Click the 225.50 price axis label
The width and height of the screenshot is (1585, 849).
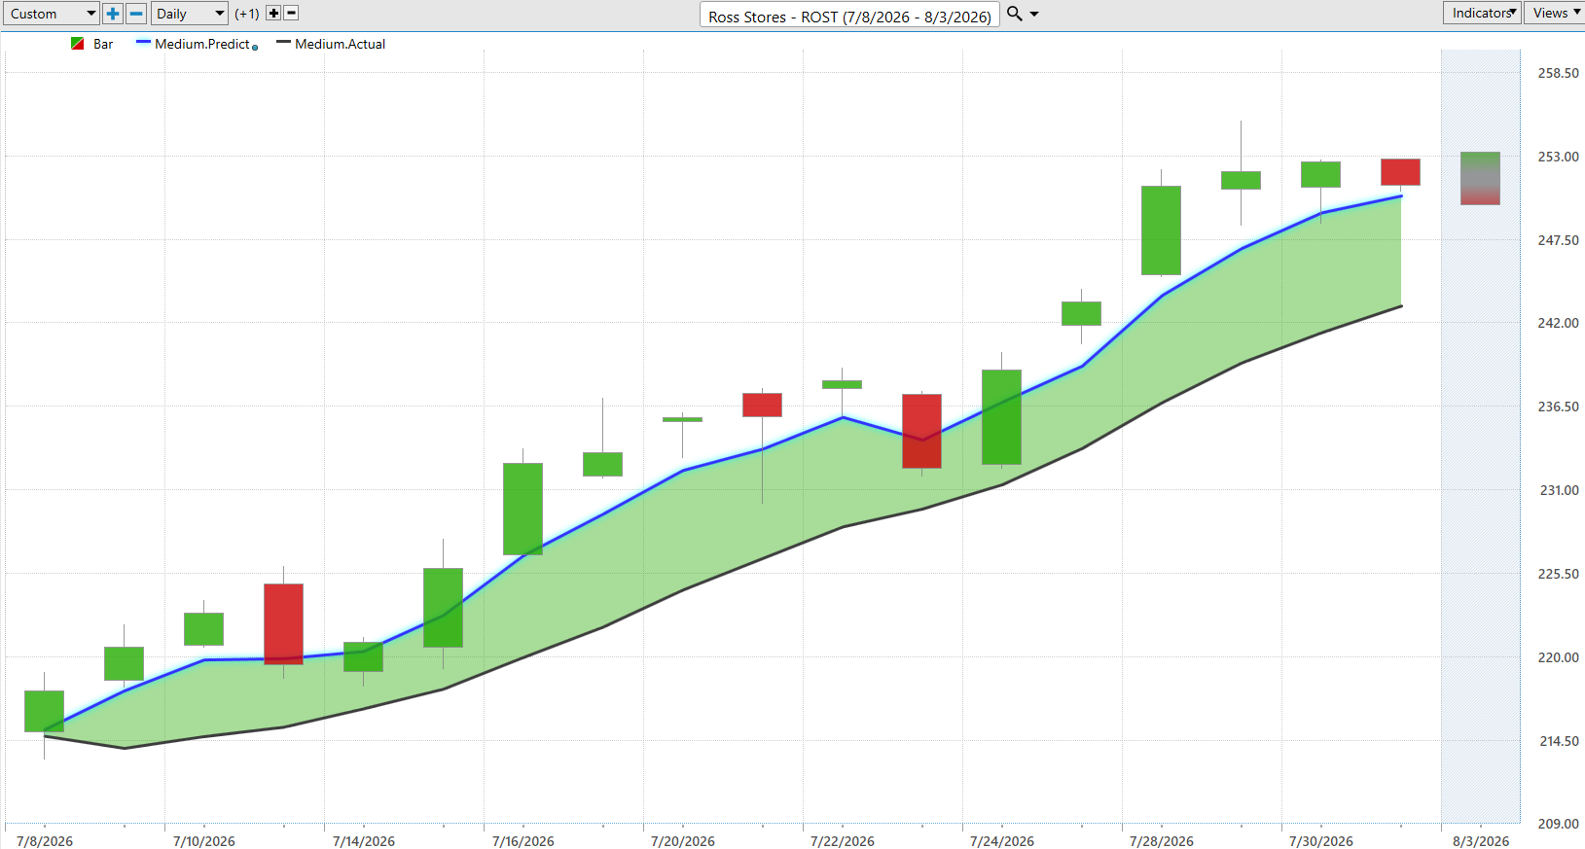click(1558, 574)
